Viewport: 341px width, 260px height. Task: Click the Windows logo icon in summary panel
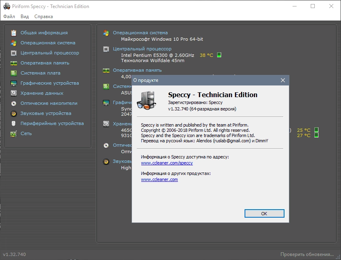coord(106,33)
